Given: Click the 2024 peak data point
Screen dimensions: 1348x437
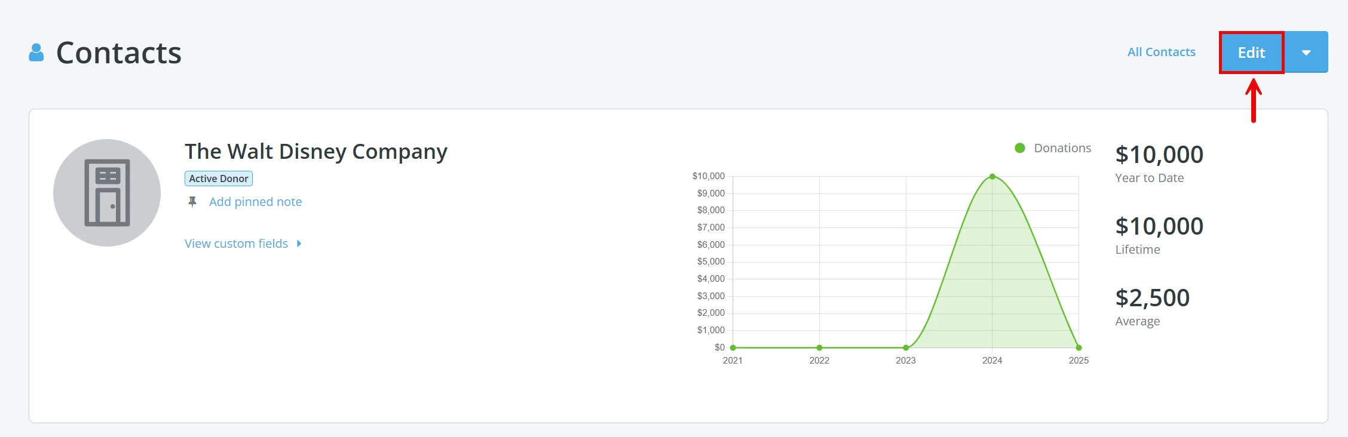Looking at the screenshot, I should [992, 177].
